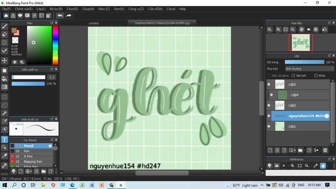Image resolution: width=336 pixels, height=189 pixels.
Task: Create a new layer
Action: [270, 150]
